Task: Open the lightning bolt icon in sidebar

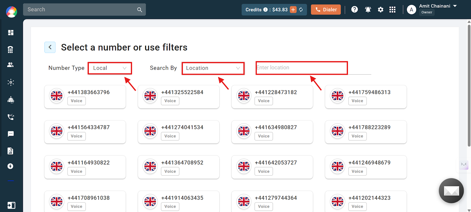Action: 11,166
